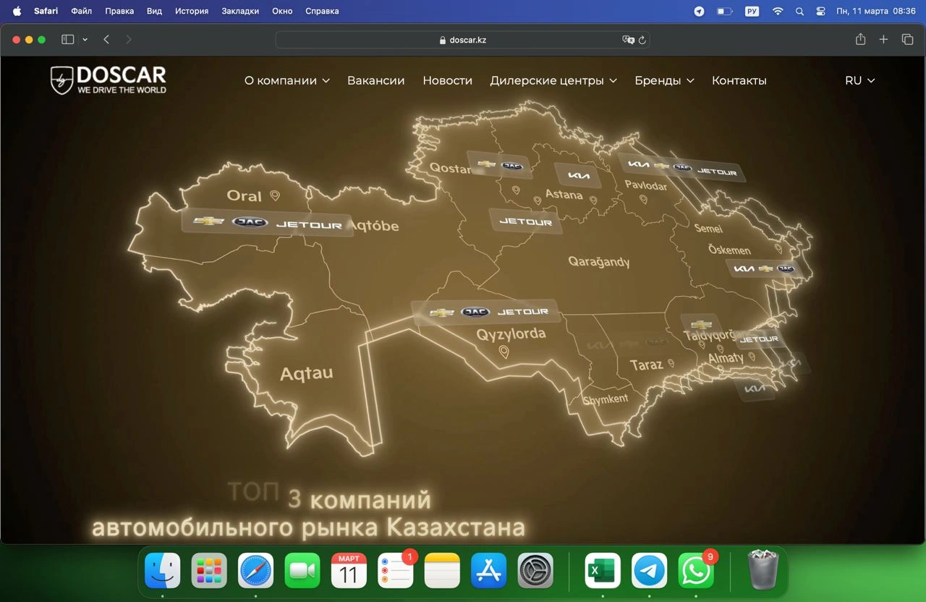Click the Semei label on the map
926x602 pixels.
708,229
